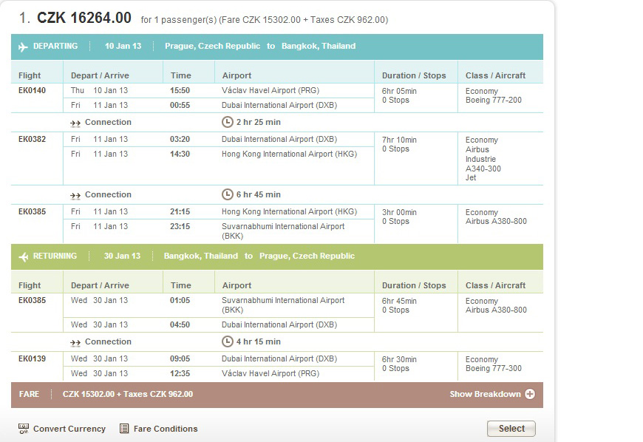Click the CZK 16264.00 total price
This screenshot has height=442, width=643.
tap(84, 18)
